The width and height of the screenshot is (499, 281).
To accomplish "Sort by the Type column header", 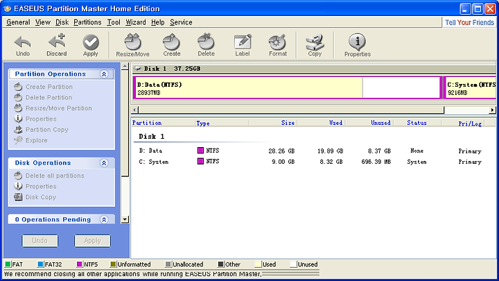I will tap(222, 123).
